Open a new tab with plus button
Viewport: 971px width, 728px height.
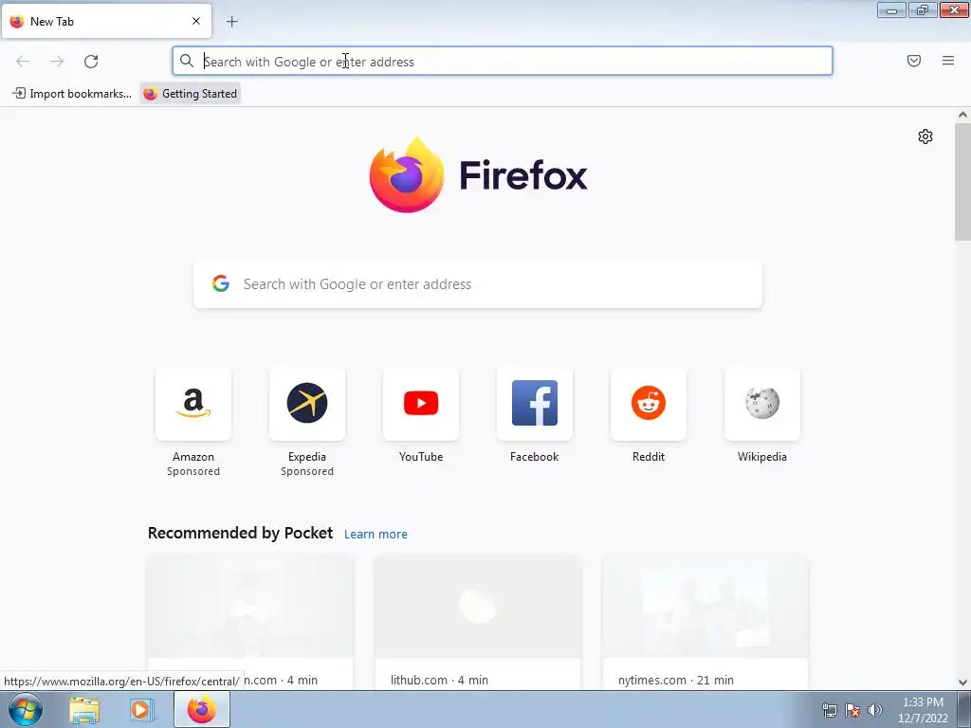click(x=231, y=22)
